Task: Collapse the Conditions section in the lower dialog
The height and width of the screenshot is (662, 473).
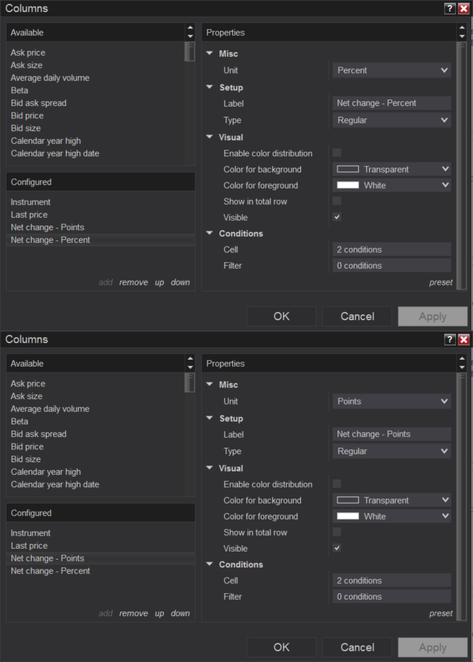Action: pyautogui.click(x=210, y=565)
